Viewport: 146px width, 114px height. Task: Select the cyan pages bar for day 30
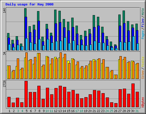(133, 43)
